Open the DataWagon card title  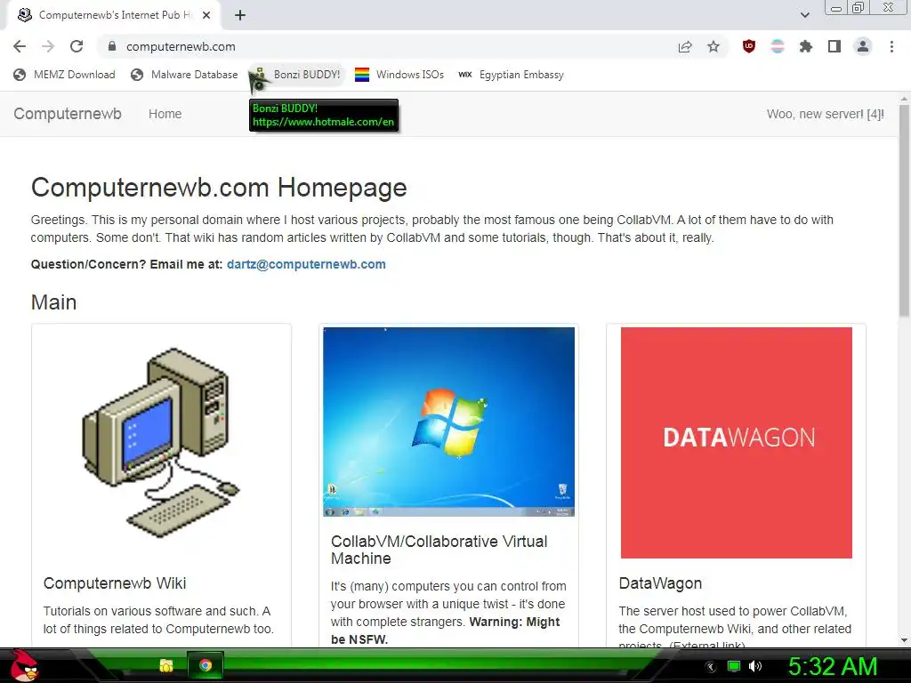click(660, 583)
